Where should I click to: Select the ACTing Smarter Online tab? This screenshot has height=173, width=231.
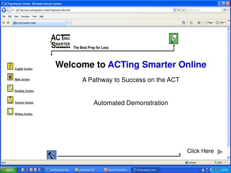[x=39, y=23]
